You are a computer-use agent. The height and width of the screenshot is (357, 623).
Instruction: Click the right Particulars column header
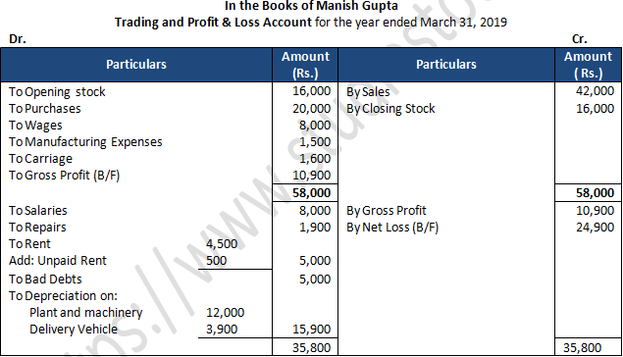click(x=446, y=65)
